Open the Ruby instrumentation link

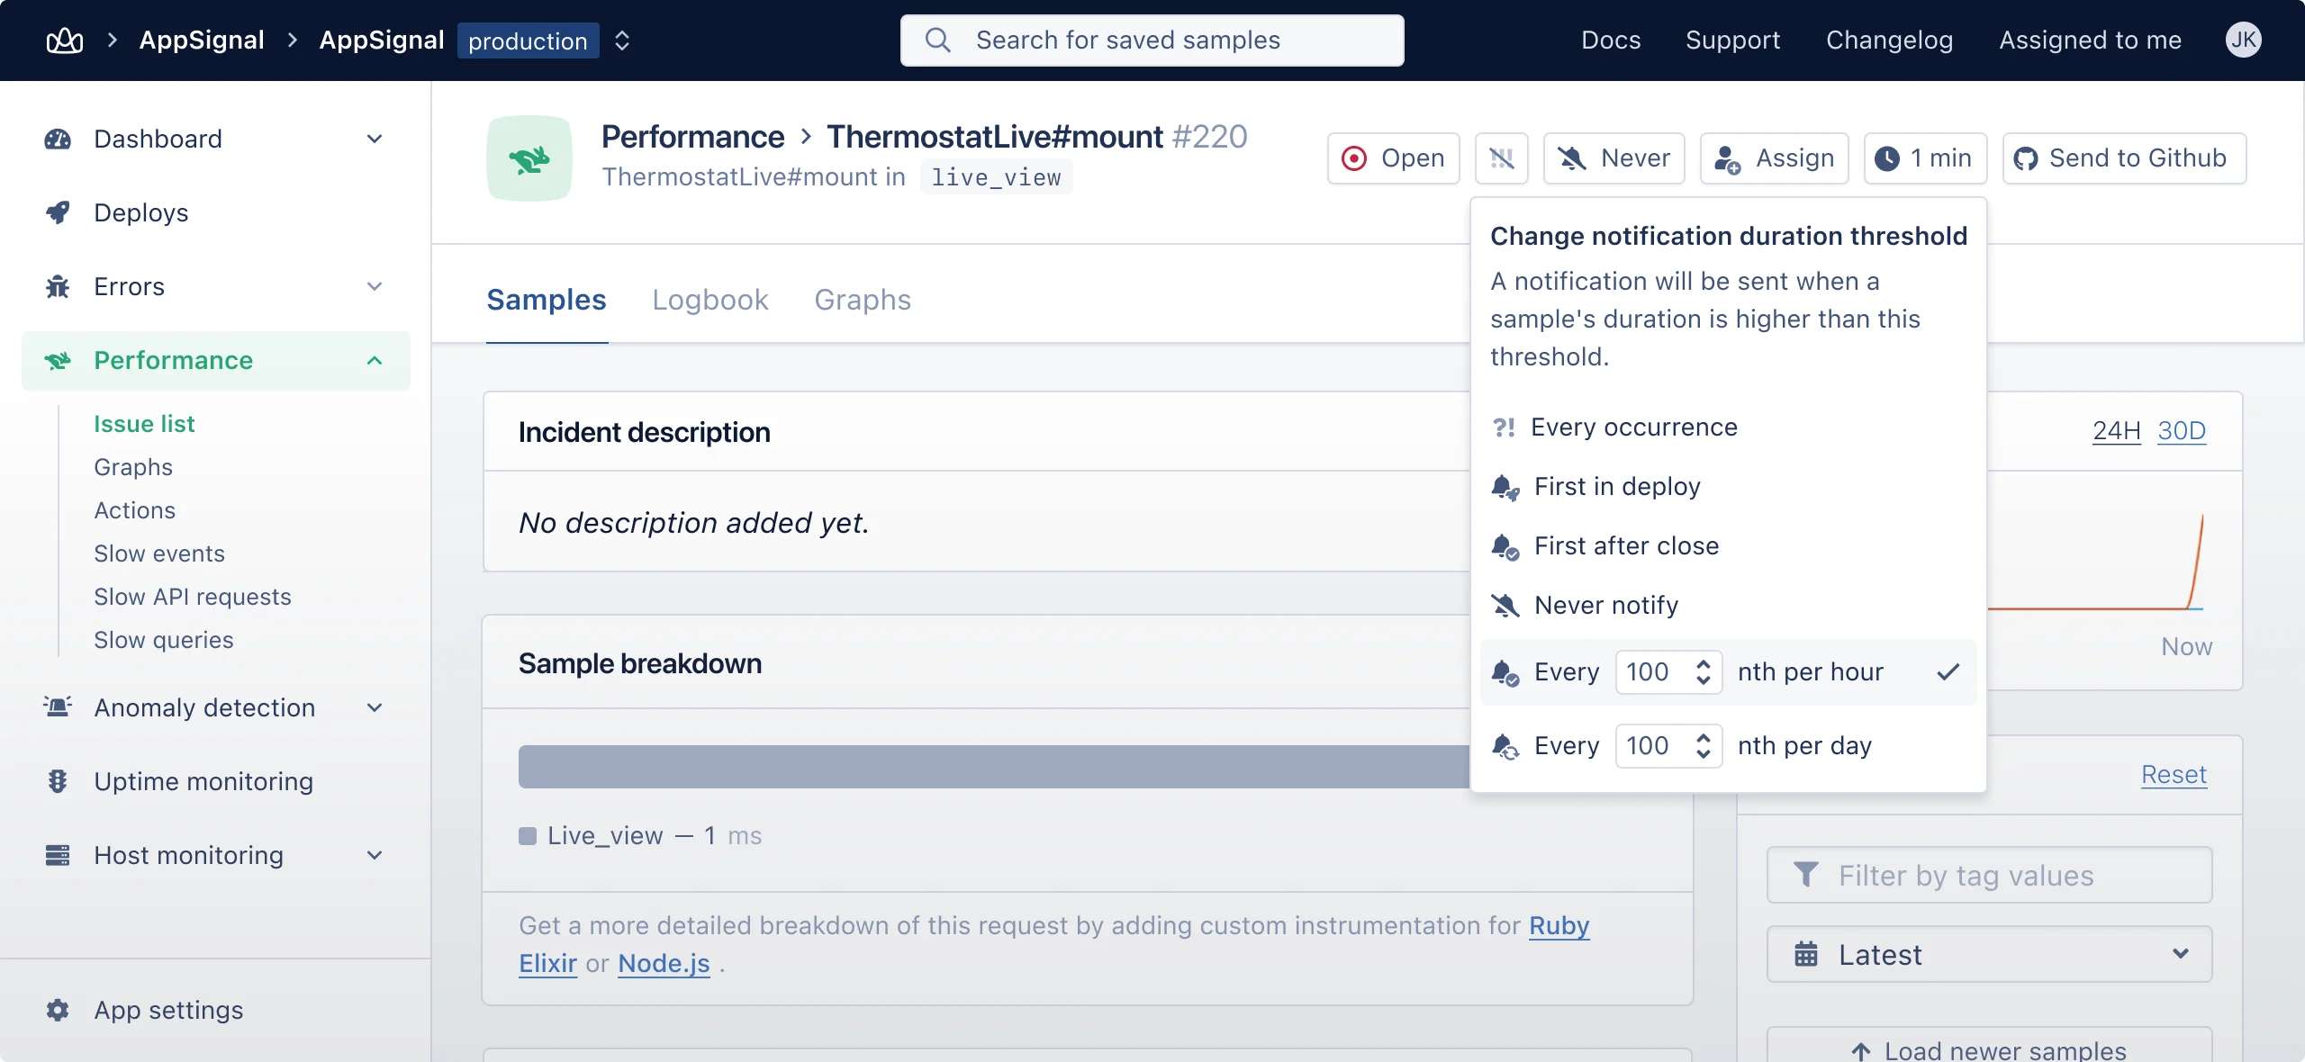click(1559, 925)
